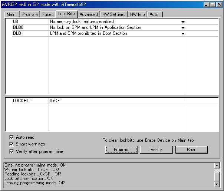Click the LOCKBIT row label
Screen dimensions: 224x191
point(22,101)
